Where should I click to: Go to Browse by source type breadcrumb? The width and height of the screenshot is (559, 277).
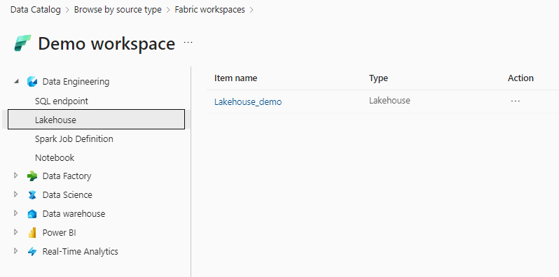pos(118,10)
